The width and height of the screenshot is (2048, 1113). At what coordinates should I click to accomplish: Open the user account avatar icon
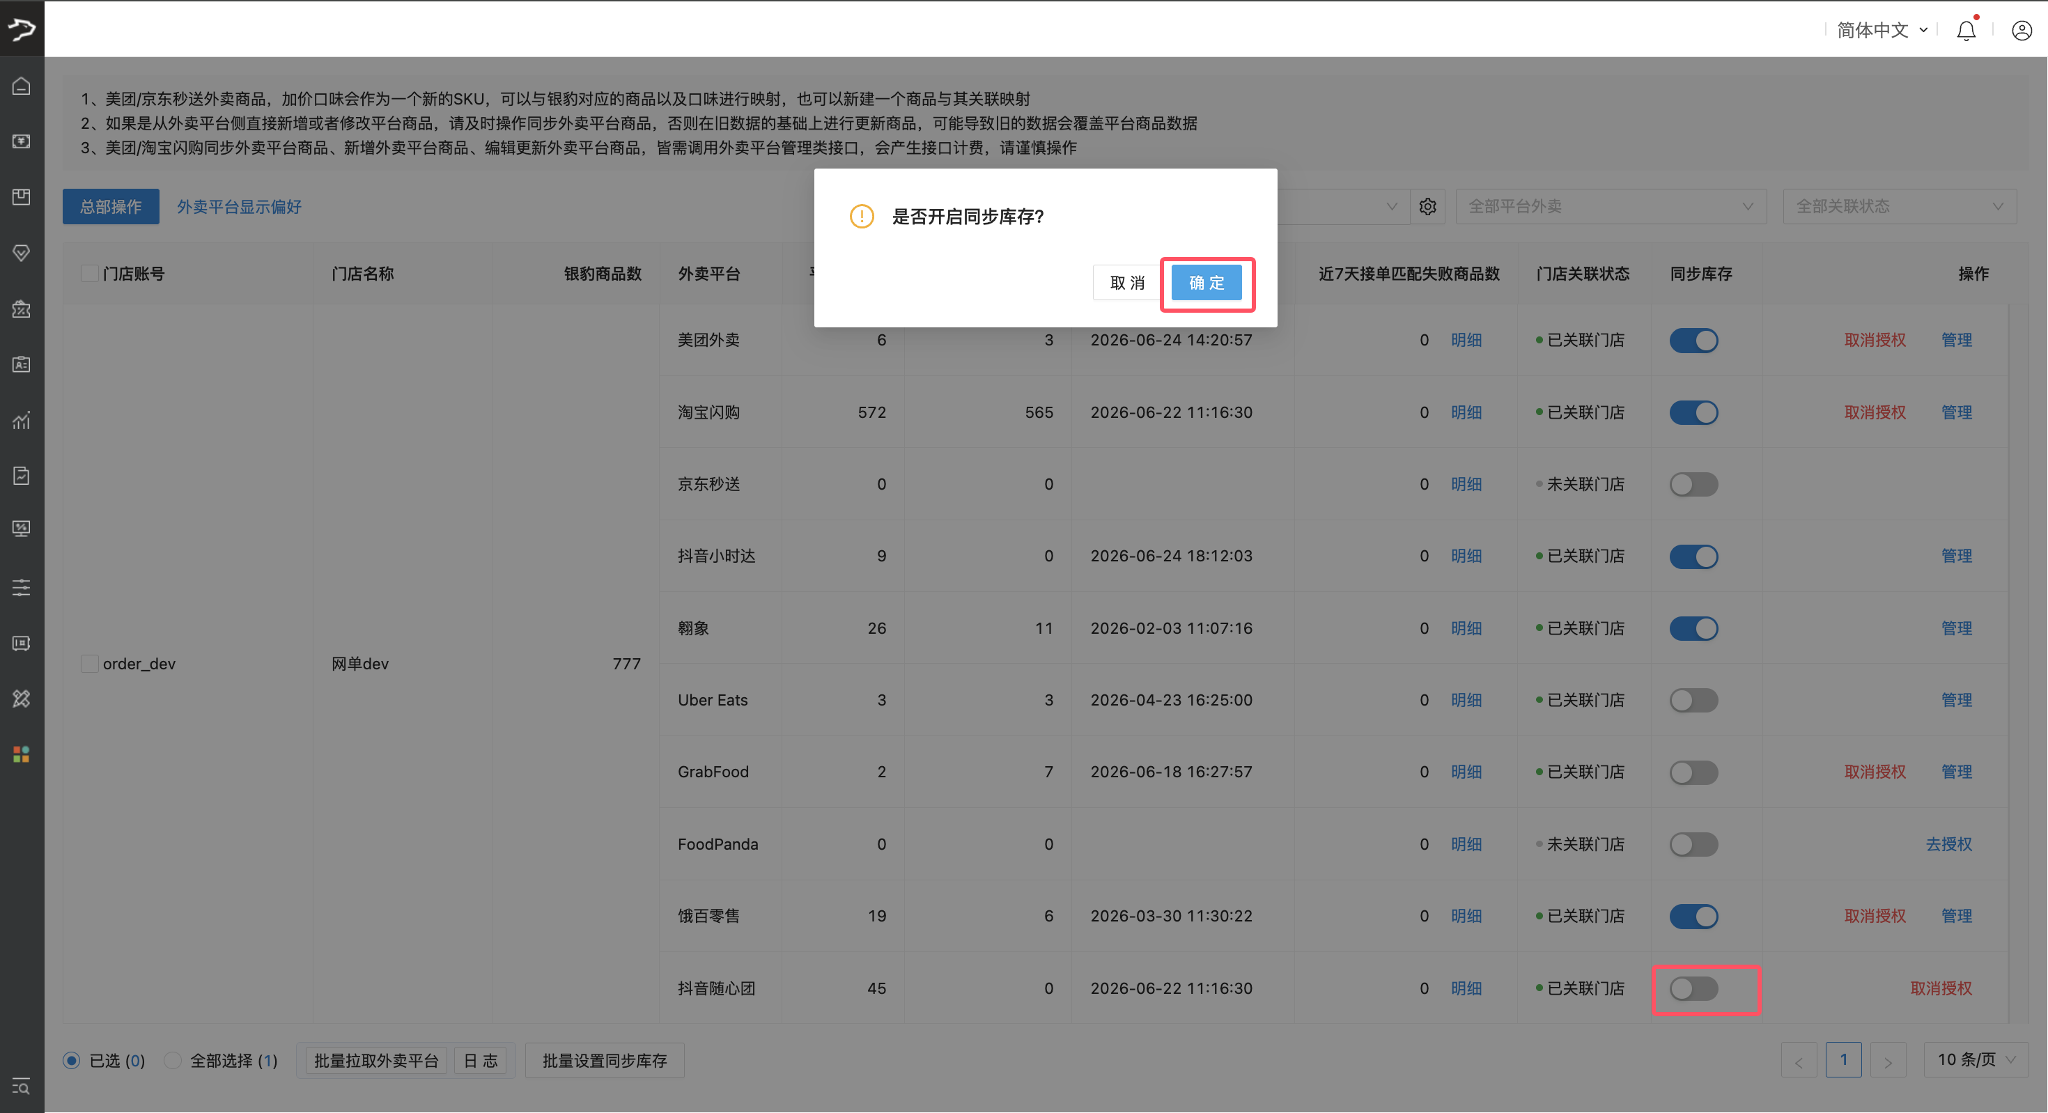pos(2022,30)
